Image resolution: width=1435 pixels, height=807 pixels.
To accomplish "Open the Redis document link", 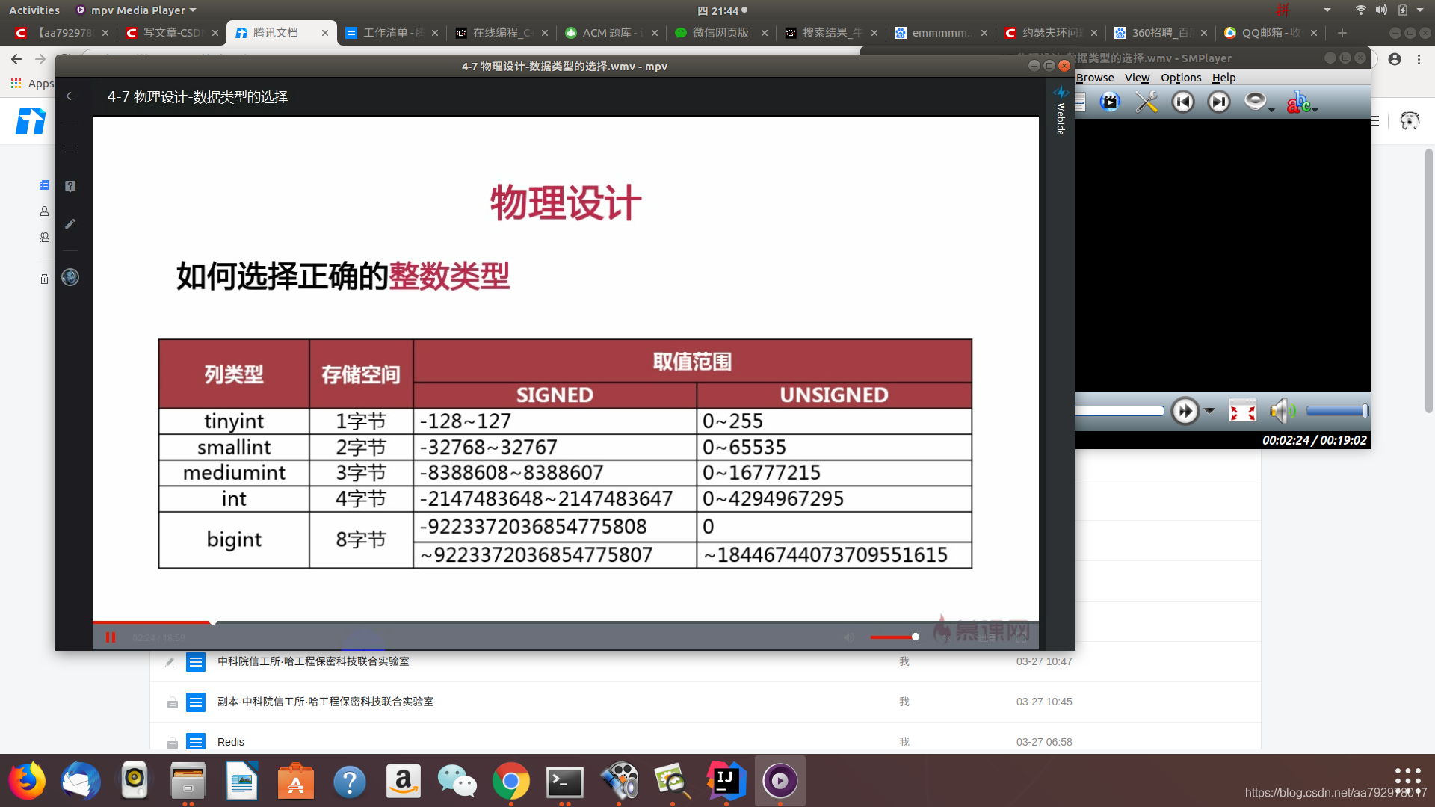I will point(230,742).
